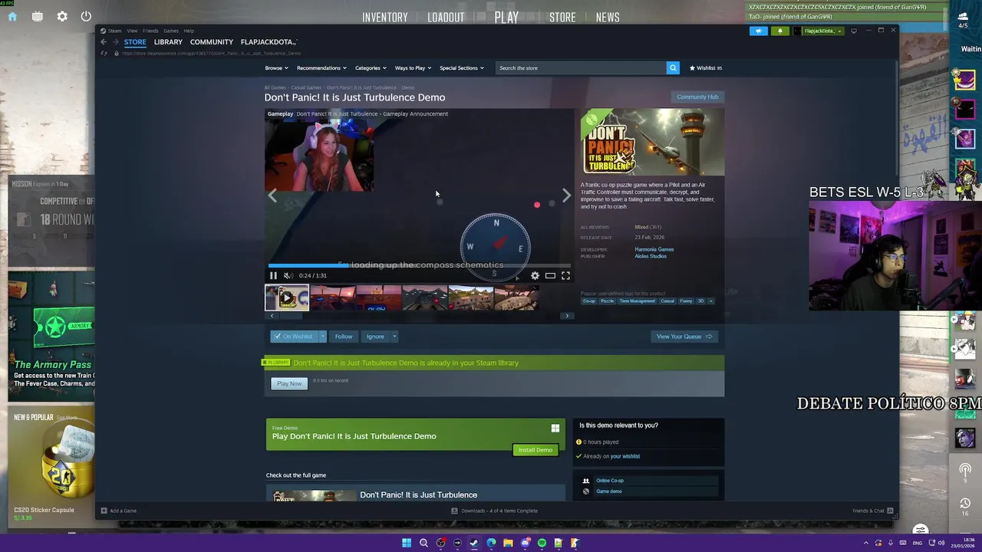982x552 pixels.
Task: Expand more tags with the plus button
Action: click(x=710, y=301)
